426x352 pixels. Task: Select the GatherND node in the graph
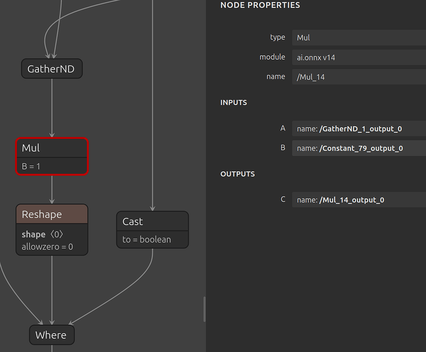point(52,69)
